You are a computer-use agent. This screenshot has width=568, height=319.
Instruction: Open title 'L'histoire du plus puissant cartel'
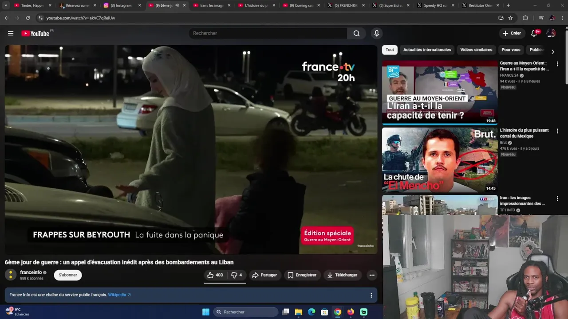524,133
